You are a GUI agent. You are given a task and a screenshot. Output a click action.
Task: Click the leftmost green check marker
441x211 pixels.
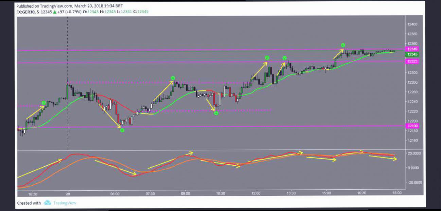(x=43, y=103)
